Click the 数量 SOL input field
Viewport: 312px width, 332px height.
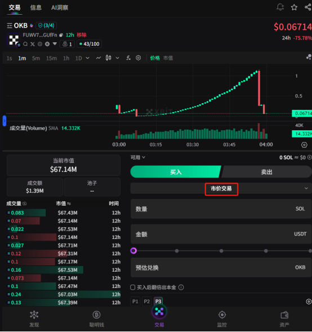click(221, 209)
